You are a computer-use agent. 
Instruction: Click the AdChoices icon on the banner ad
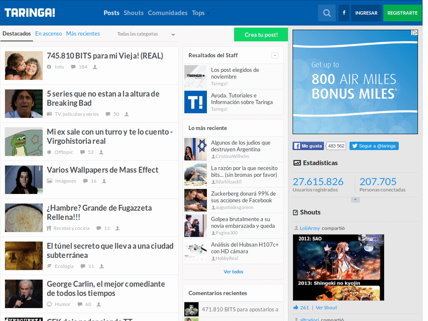[414, 33]
